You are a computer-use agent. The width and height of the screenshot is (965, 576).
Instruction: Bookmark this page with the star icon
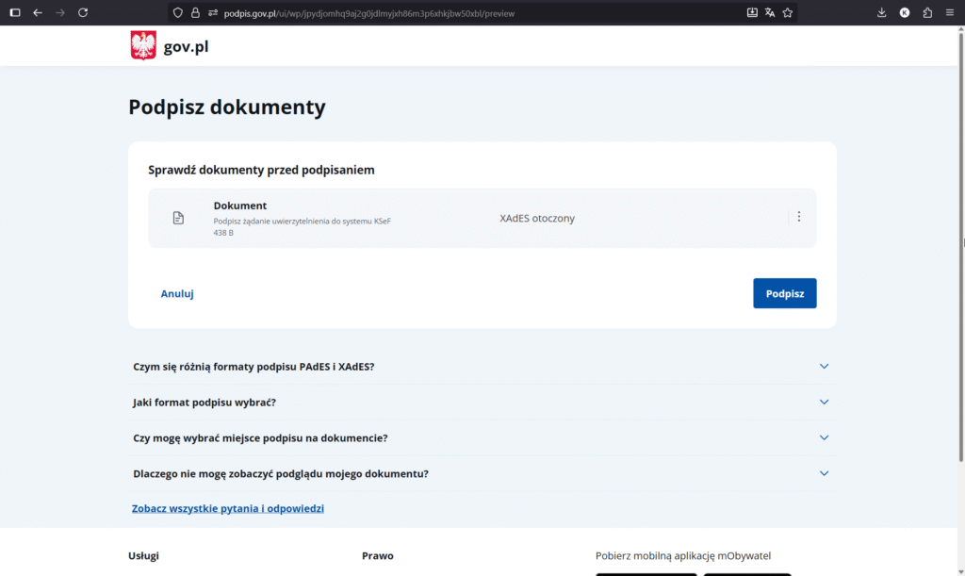coord(788,12)
